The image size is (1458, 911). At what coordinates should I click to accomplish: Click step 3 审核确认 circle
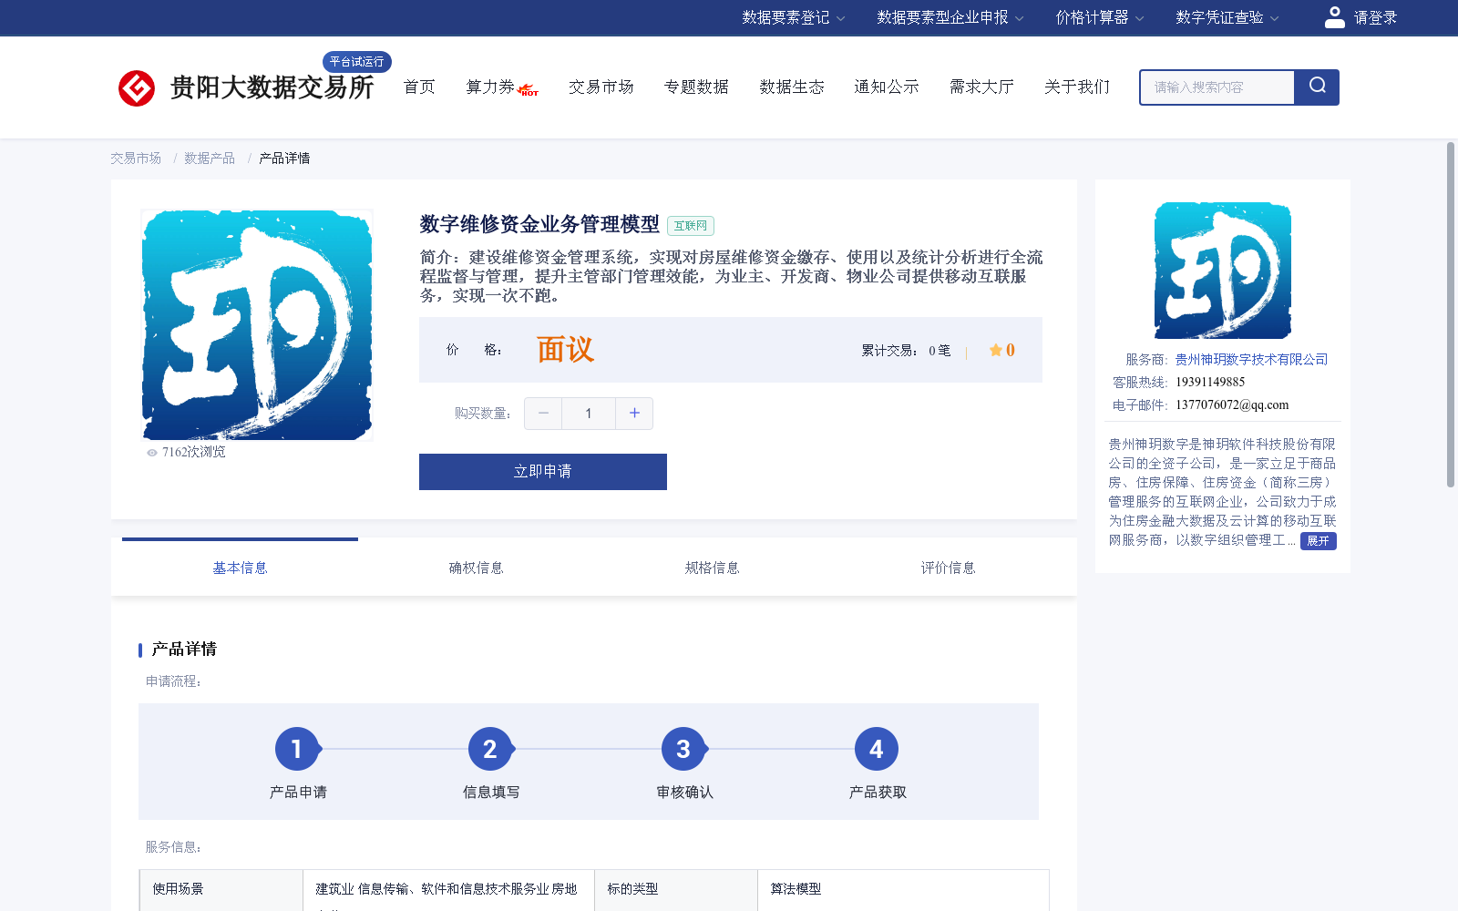pyautogui.click(x=683, y=749)
